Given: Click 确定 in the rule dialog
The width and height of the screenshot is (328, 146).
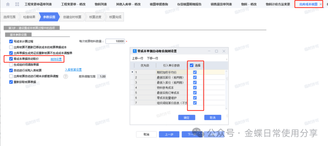Looking at the screenshot, I should (x=186, y=118).
